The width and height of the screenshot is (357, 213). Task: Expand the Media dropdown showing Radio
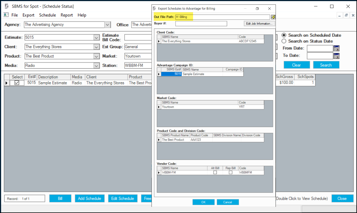click(96, 66)
